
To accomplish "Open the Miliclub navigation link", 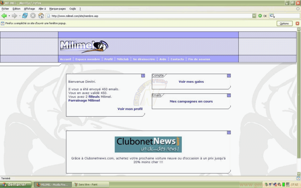I will (x=123, y=59).
